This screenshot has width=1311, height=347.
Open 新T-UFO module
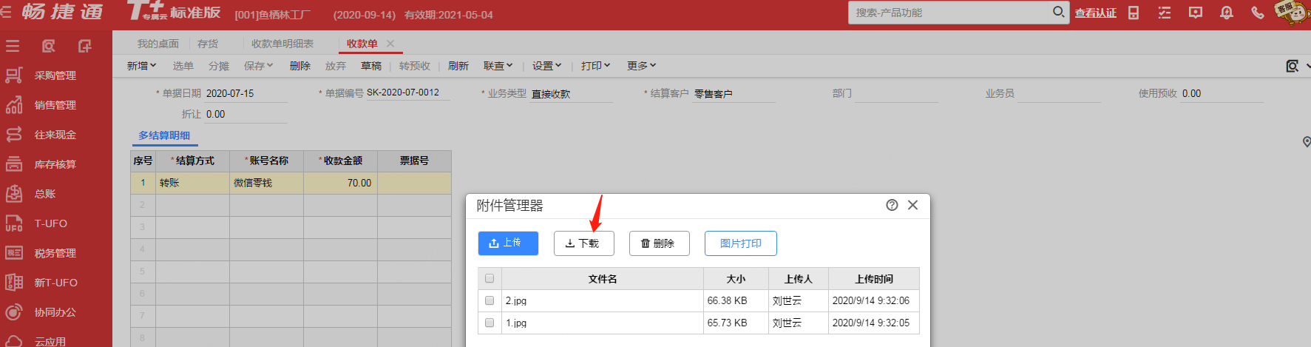click(56, 283)
